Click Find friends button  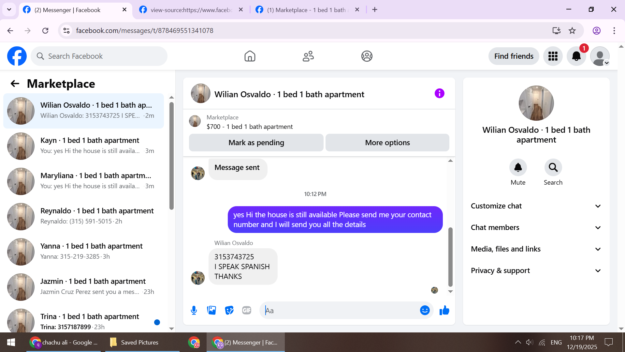(x=514, y=56)
